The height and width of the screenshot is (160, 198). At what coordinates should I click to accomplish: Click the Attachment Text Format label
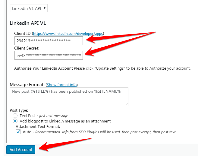(x=38, y=126)
